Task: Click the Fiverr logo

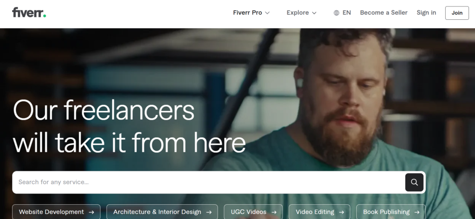Action: [29, 12]
